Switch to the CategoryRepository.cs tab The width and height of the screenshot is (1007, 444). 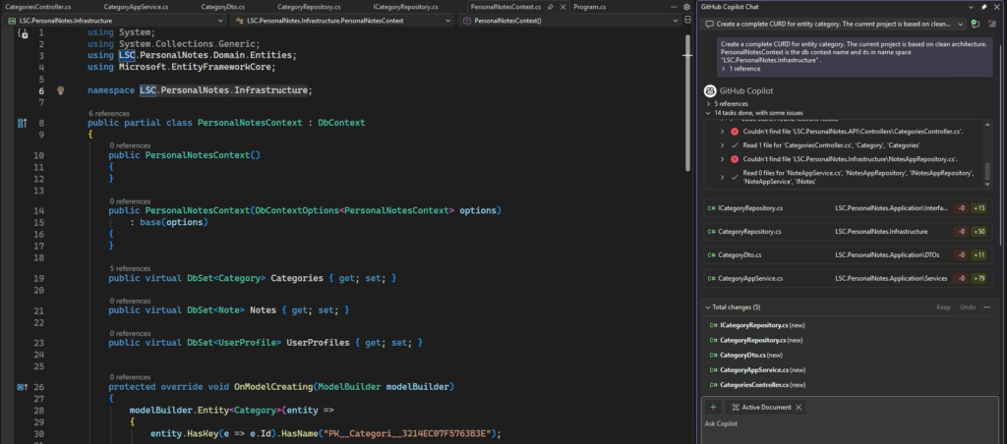pyautogui.click(x=309, y=7)
